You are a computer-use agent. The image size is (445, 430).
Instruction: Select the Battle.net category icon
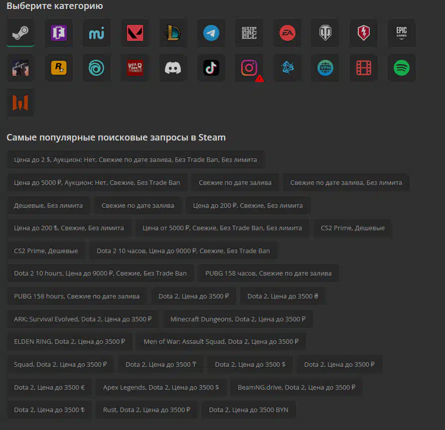coord(287,68)
